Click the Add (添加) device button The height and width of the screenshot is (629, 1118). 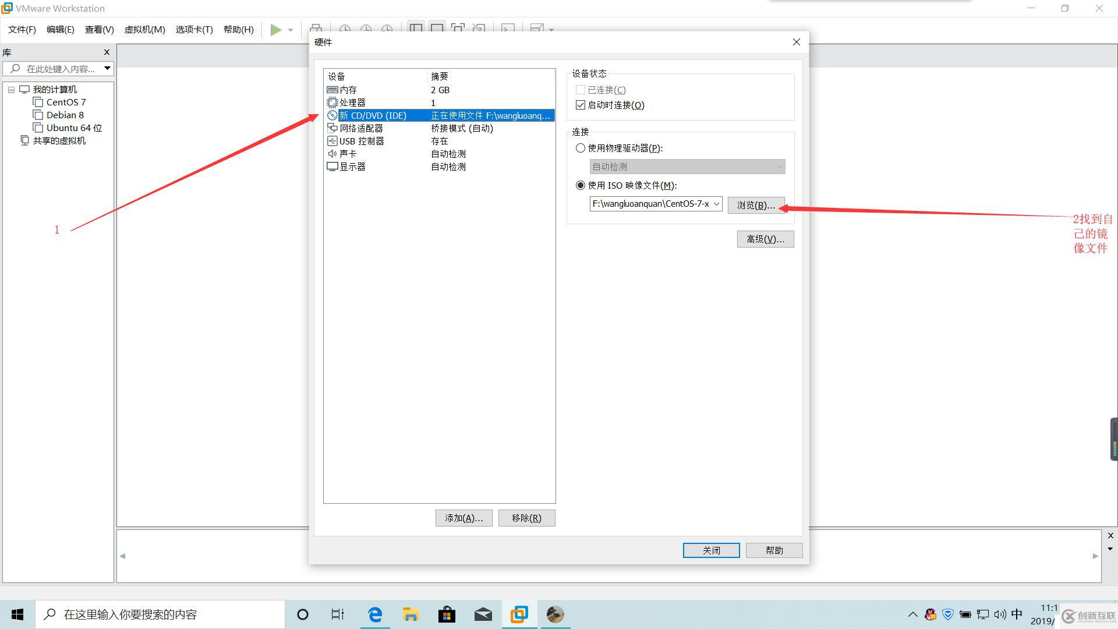[x=464, y=518]
